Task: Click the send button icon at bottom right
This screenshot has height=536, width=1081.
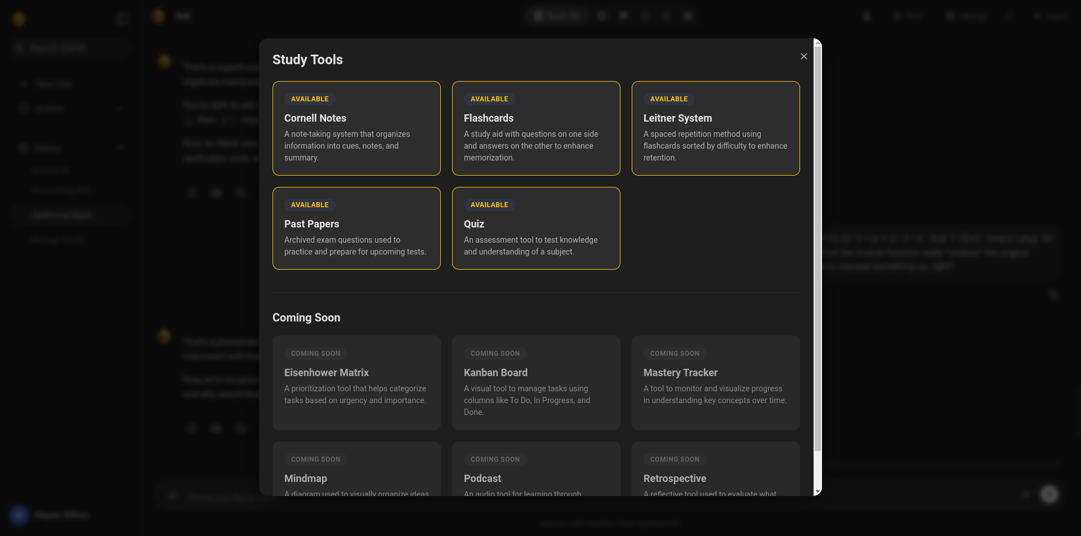Action: 1049,494
